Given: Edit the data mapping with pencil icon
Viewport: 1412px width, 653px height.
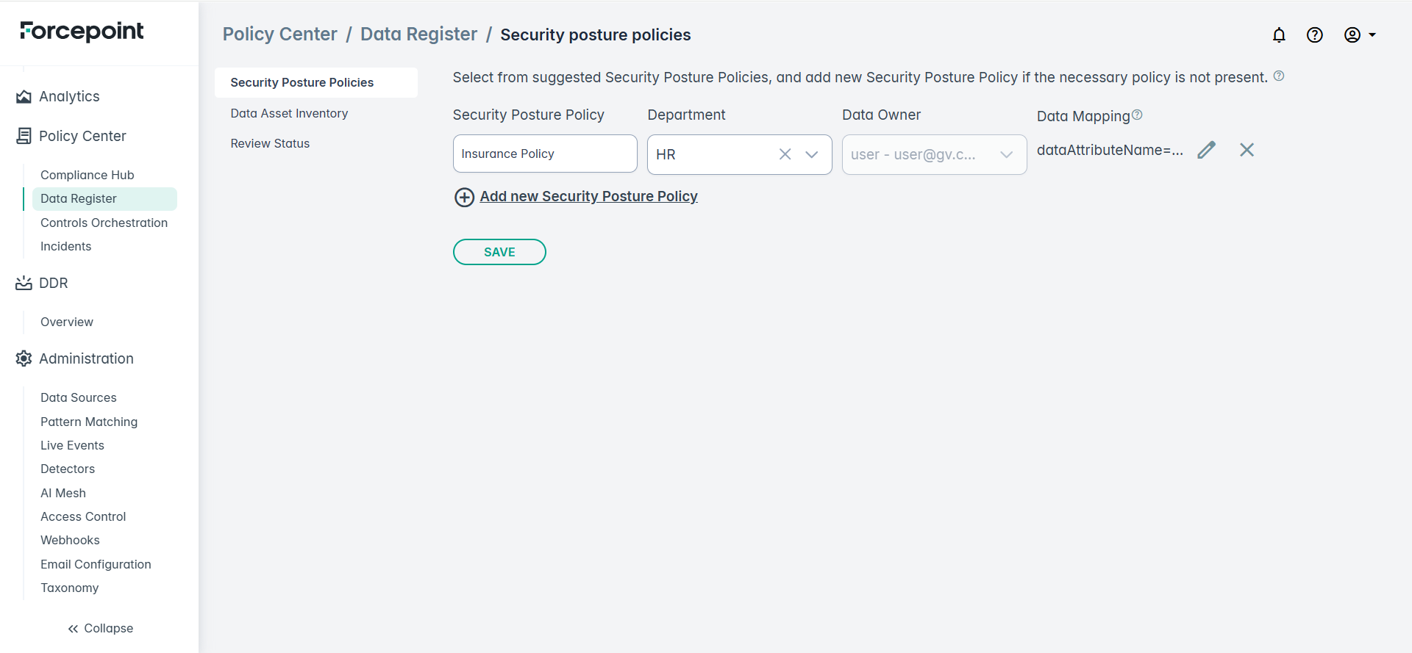Looking at the screenshot, I should 1206,151.
